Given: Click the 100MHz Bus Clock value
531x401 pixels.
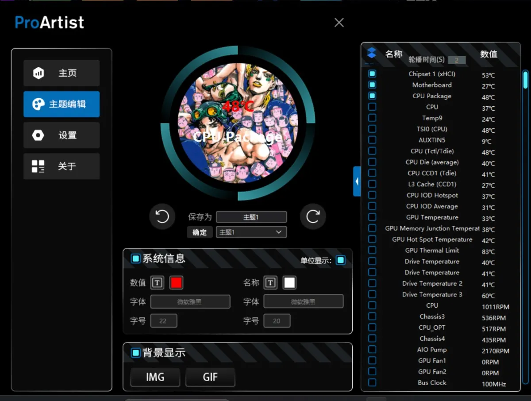Looking at the screenshot, I should point(494,384).
